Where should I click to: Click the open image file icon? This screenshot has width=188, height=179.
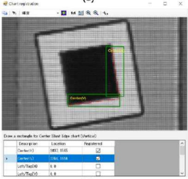point(5,13)
